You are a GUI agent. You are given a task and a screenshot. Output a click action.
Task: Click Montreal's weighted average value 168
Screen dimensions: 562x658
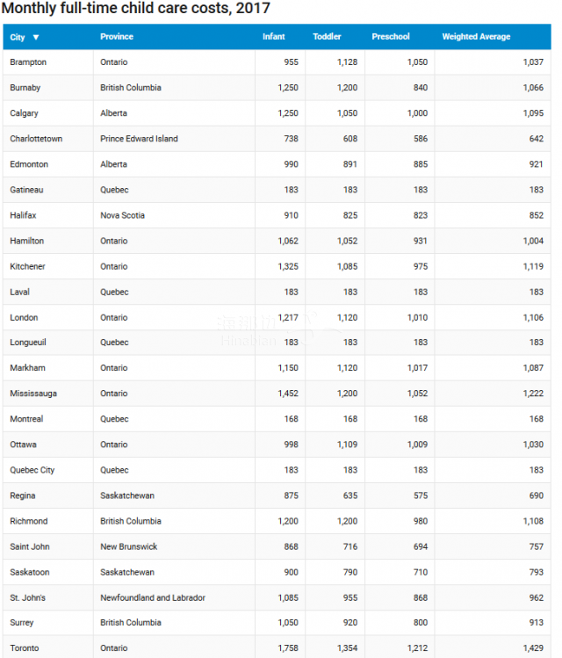536,419
